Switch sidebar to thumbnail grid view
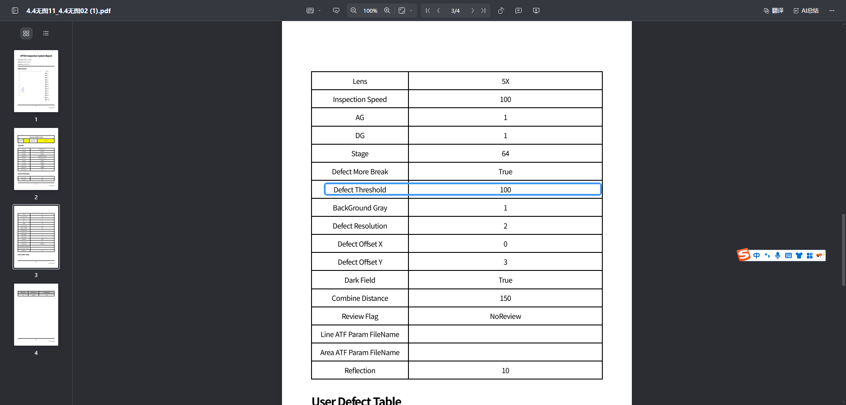 click(x=26, y=33)
